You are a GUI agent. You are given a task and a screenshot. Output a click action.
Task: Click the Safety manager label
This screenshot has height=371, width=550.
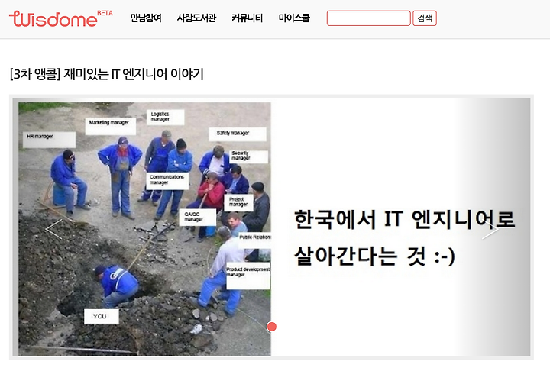238,134
